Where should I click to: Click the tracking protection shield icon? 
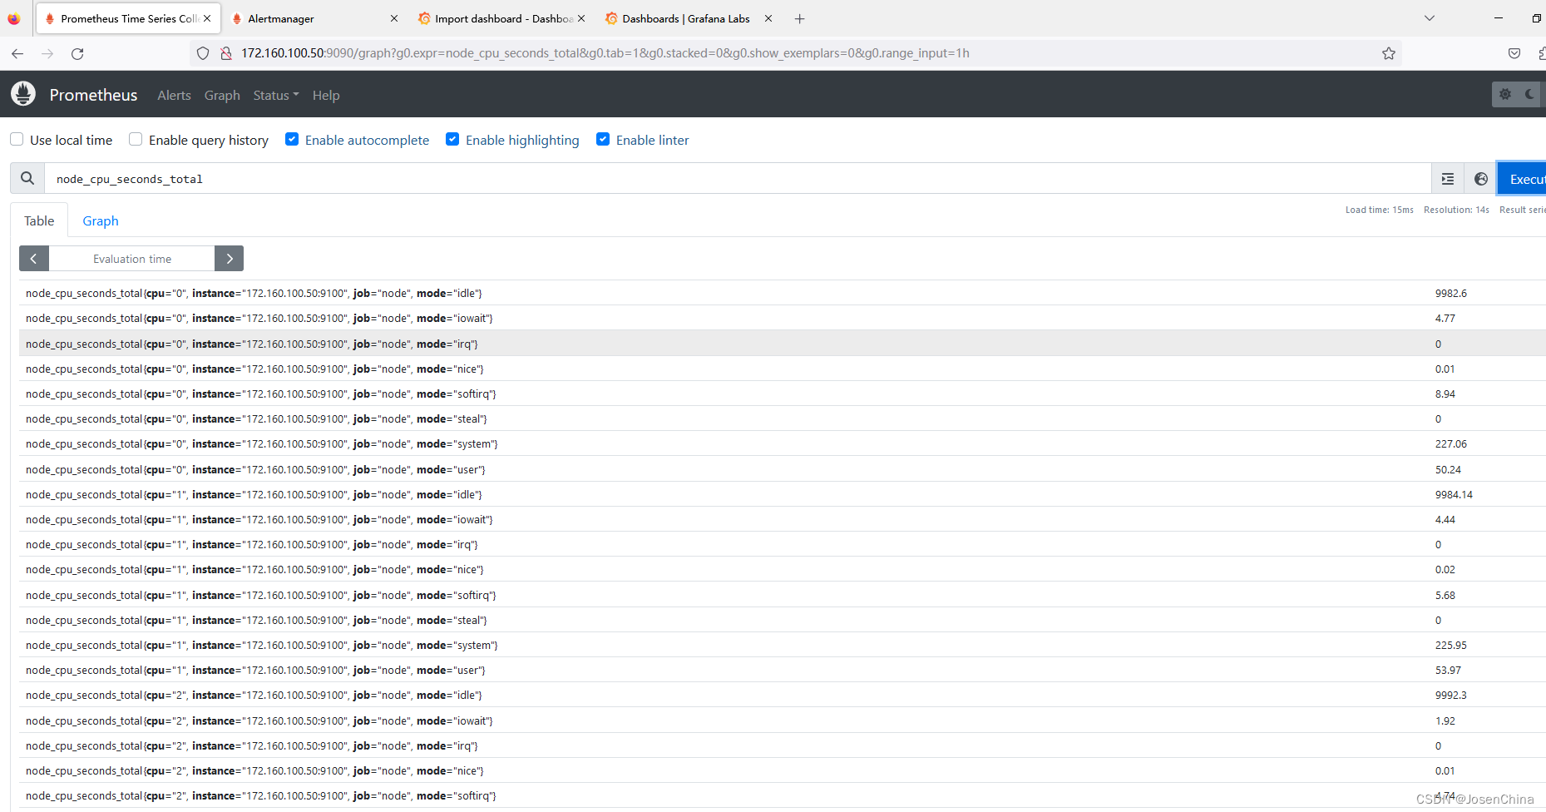click(203, 53)
